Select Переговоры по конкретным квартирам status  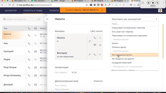tap(134, 36)
